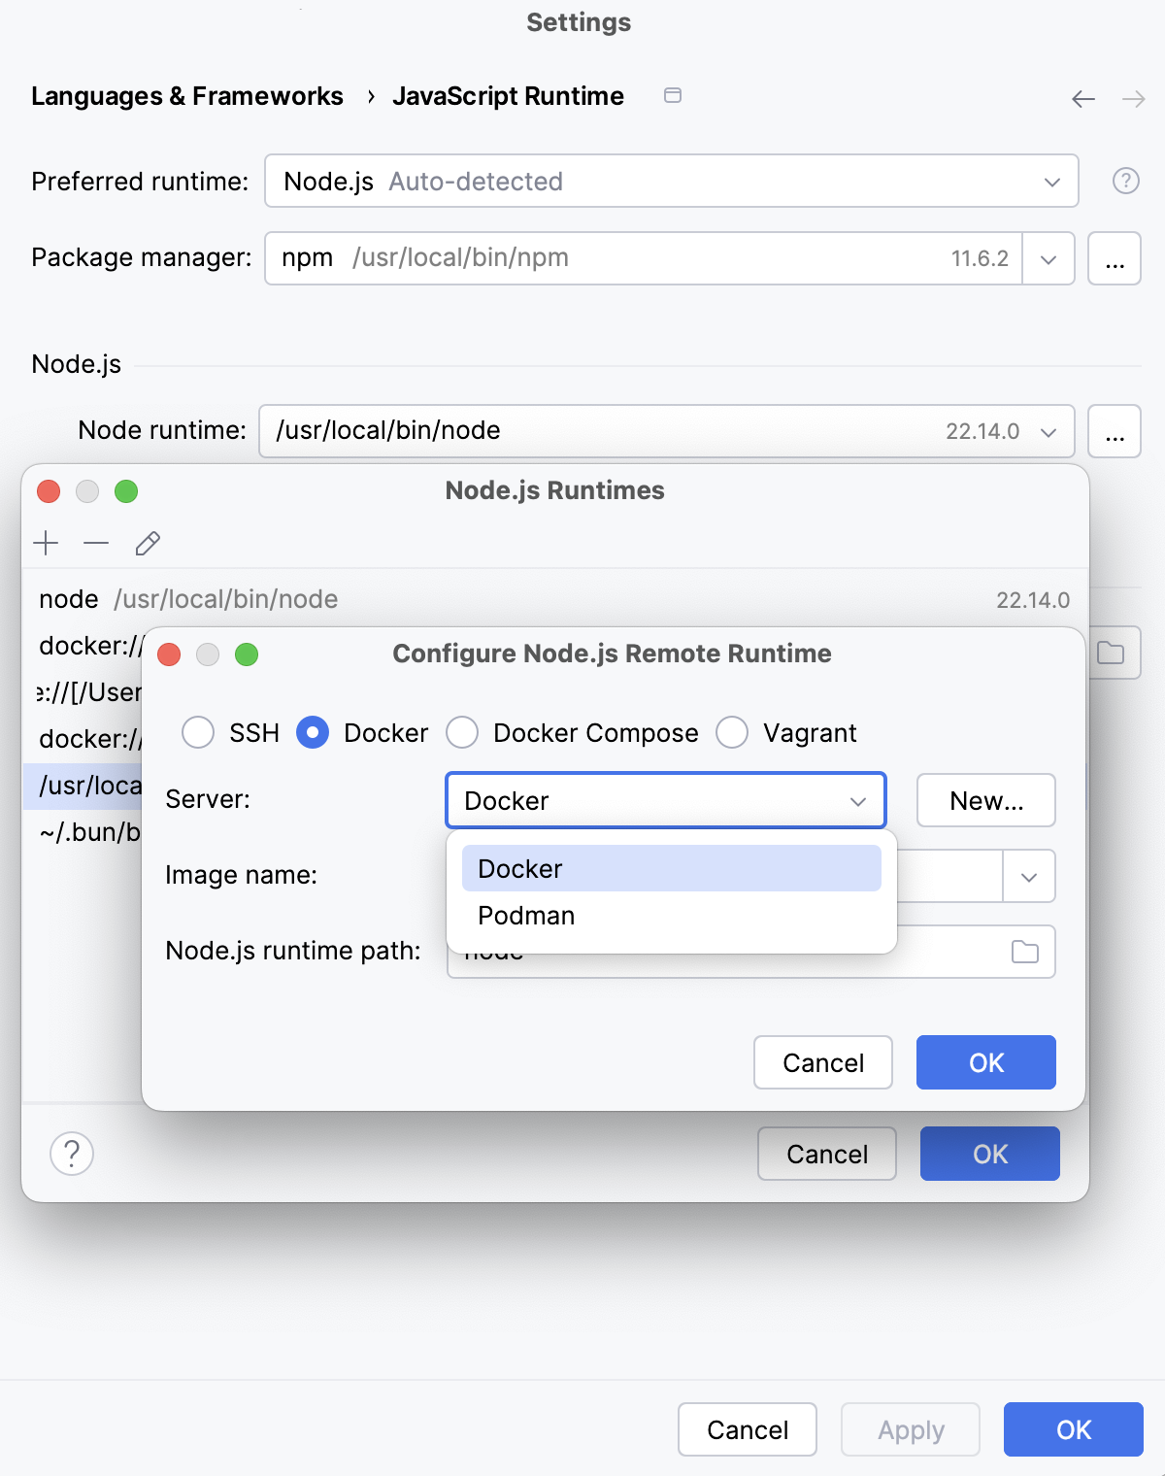Open the Preferred runtime dropdown
The image size is (1165, 1476).
pyautogui.click(x=1052, y=181)
